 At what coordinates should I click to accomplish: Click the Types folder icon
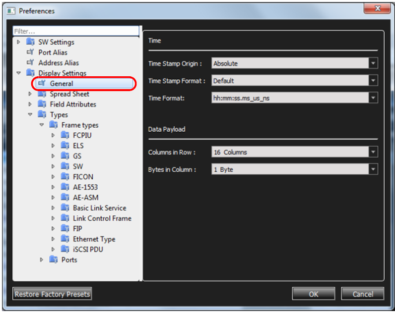point(42,114)
